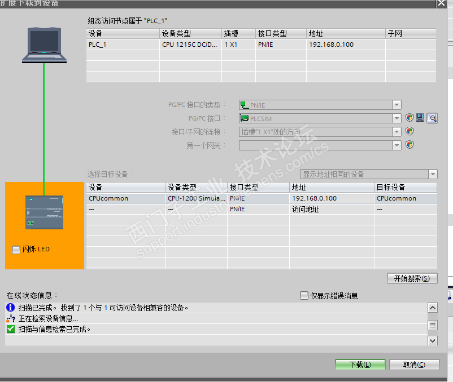Click shield icon next to first gateway field

click(410, 145)
